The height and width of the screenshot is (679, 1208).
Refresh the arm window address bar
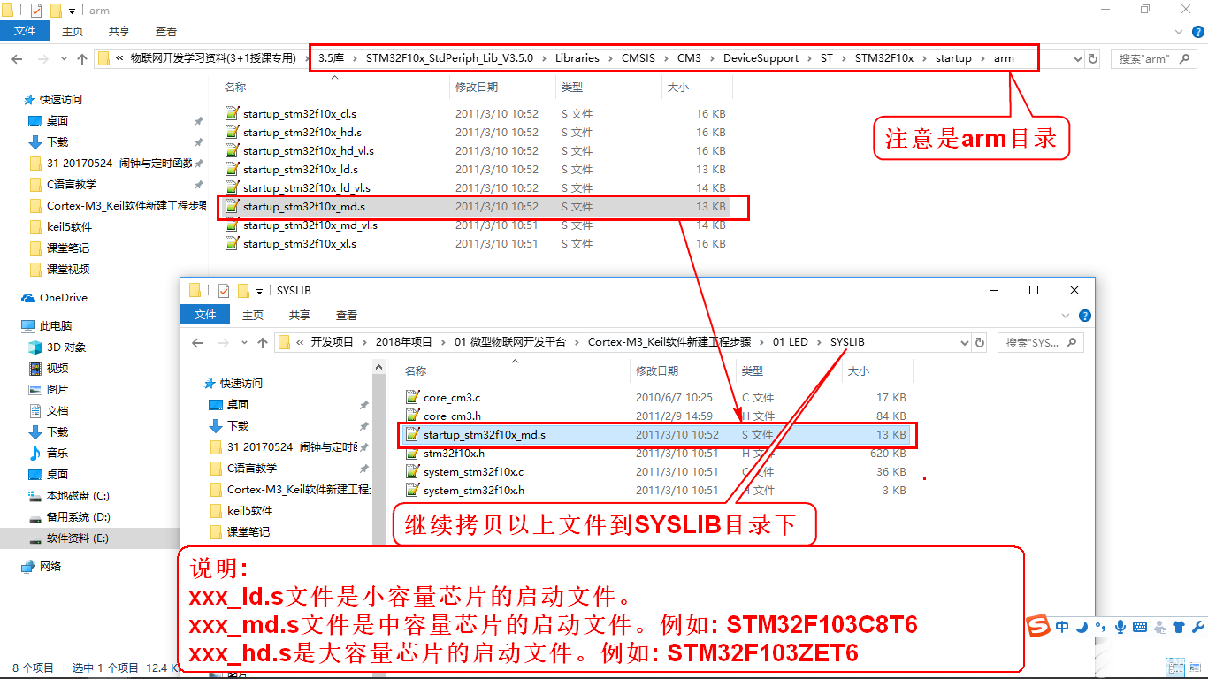tap(1093, 58)
